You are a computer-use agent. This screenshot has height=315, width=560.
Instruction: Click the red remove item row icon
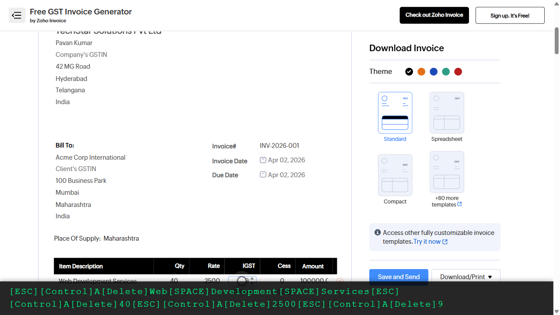(x=340, y=280)
